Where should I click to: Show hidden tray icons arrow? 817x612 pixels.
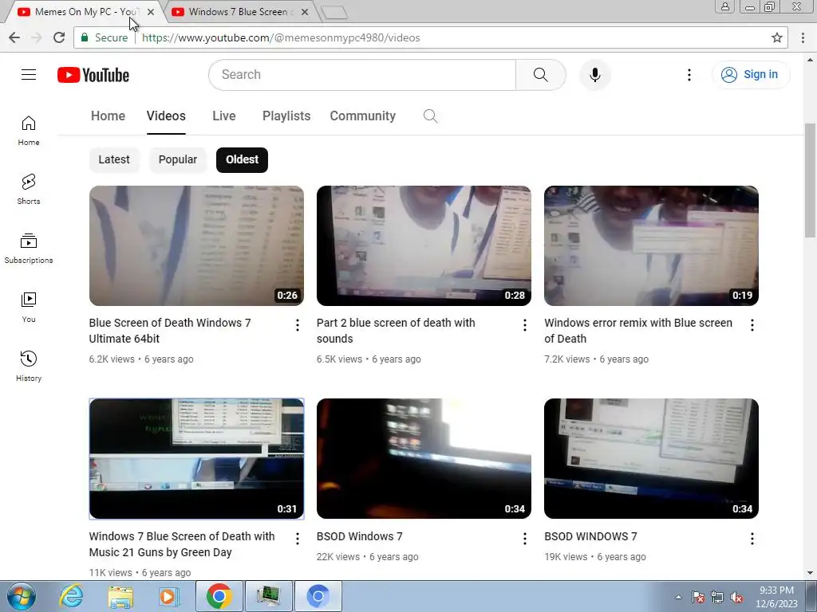(x=678, y=598)
